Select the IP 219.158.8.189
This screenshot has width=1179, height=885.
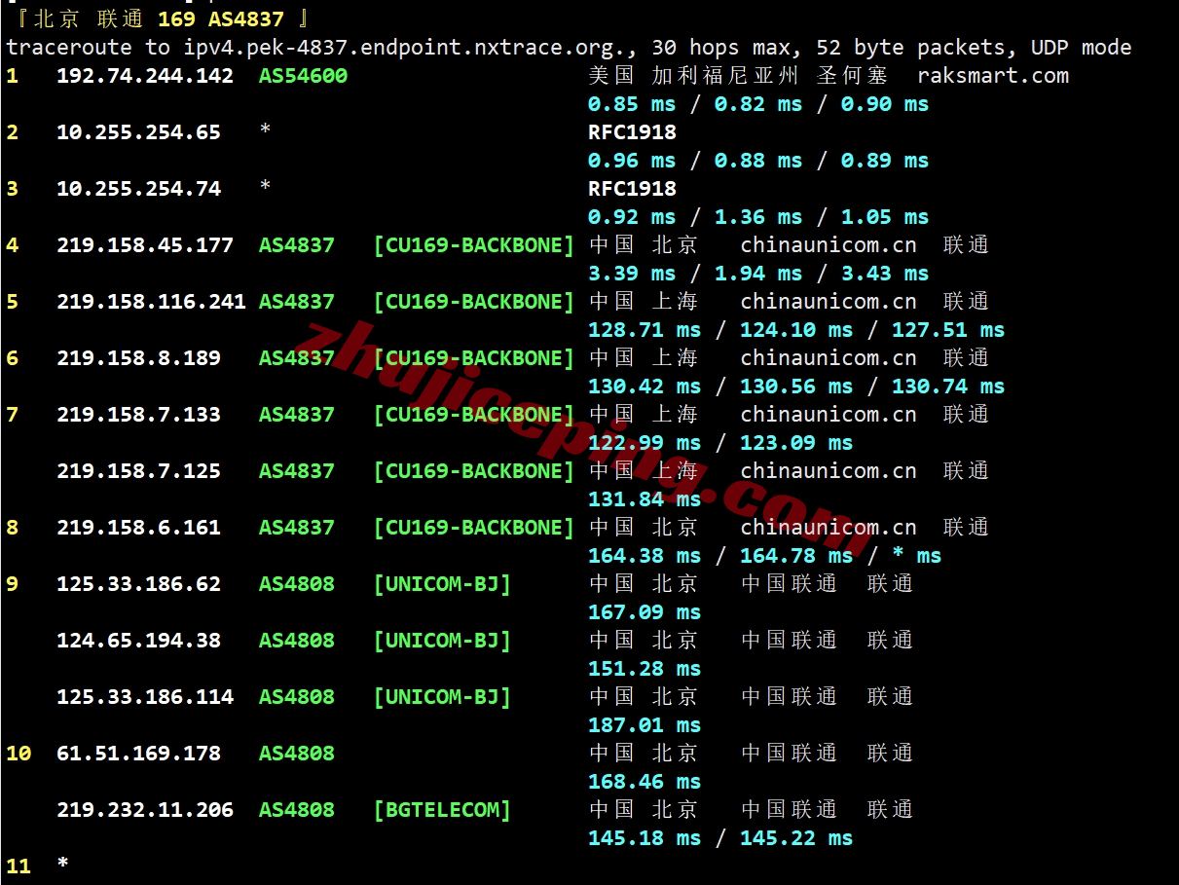point(139,358)
